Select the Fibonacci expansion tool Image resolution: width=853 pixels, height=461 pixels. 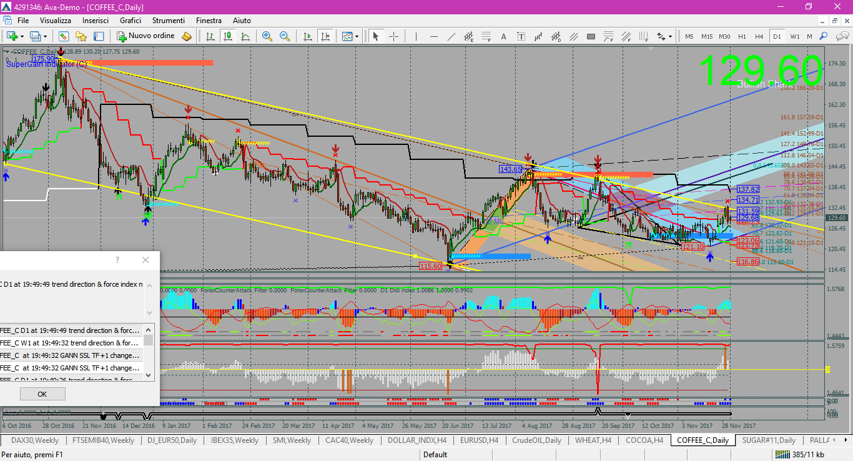pyautogui.click(x=609, y=36)
